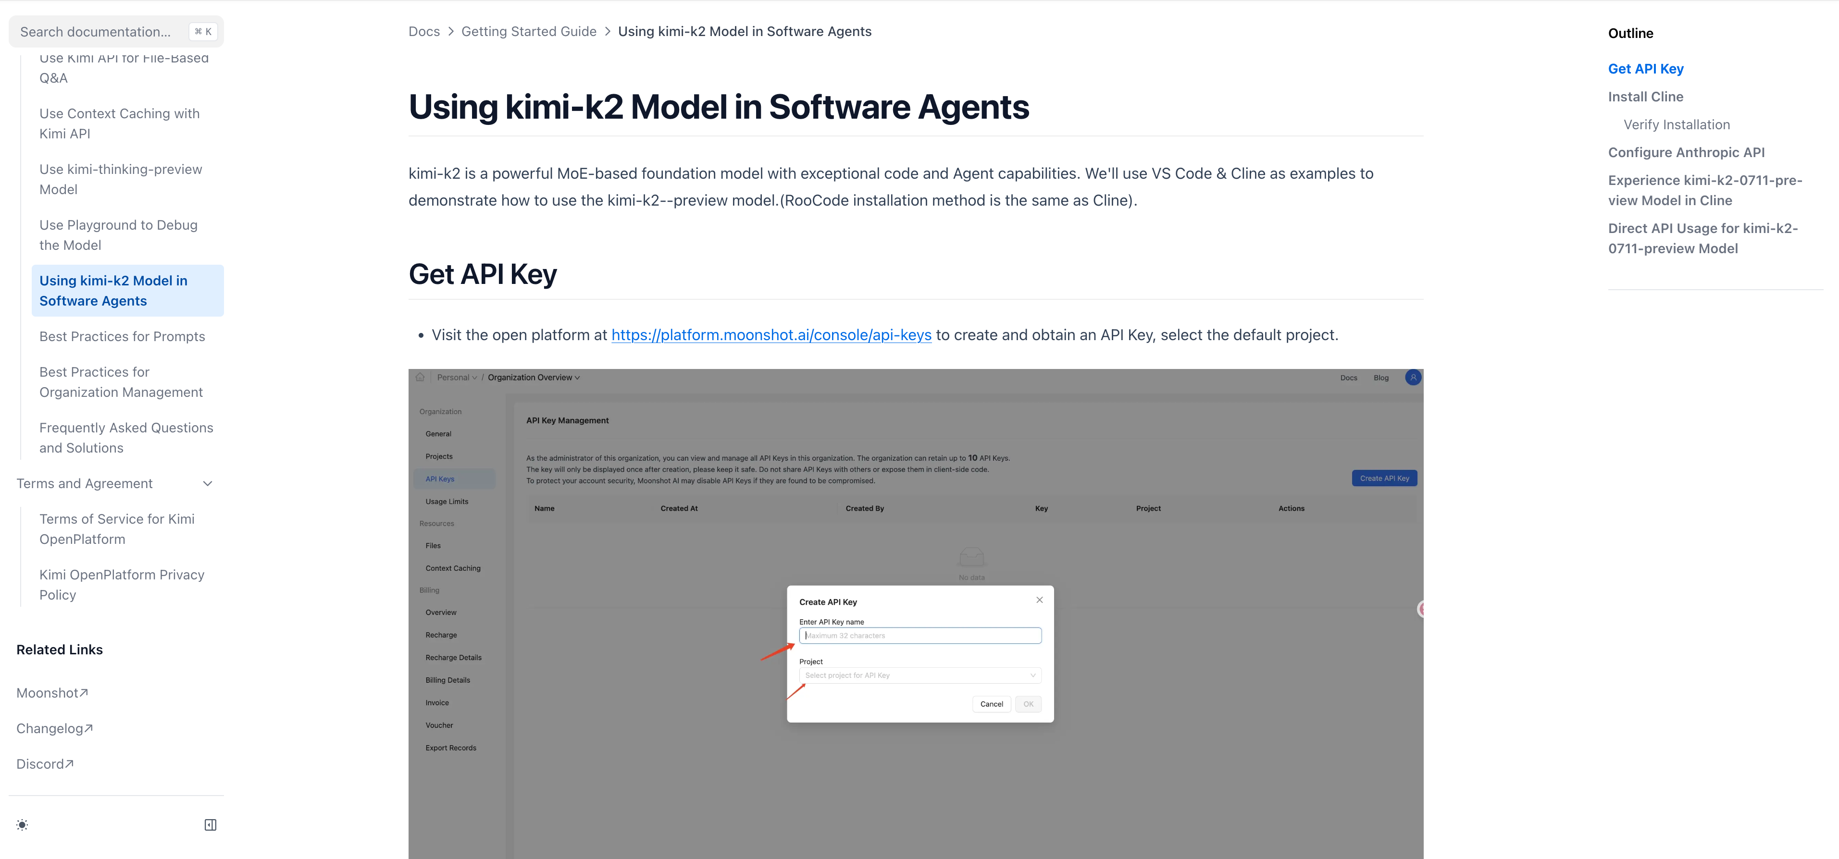Visit the Moonshot external link
The height and width of the screenshot is (859, 1839).
52,693
